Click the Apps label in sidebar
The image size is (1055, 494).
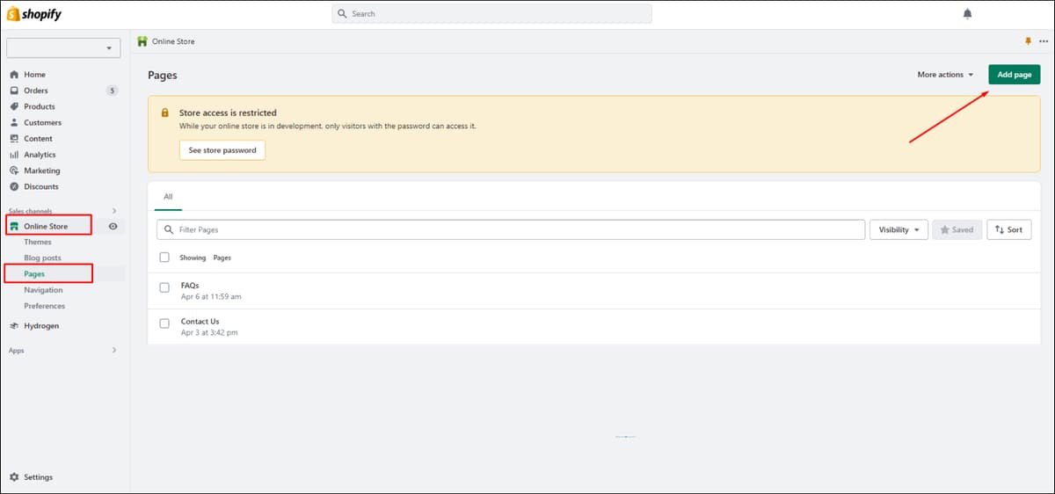pyautogui.click(x=17, y=350)
